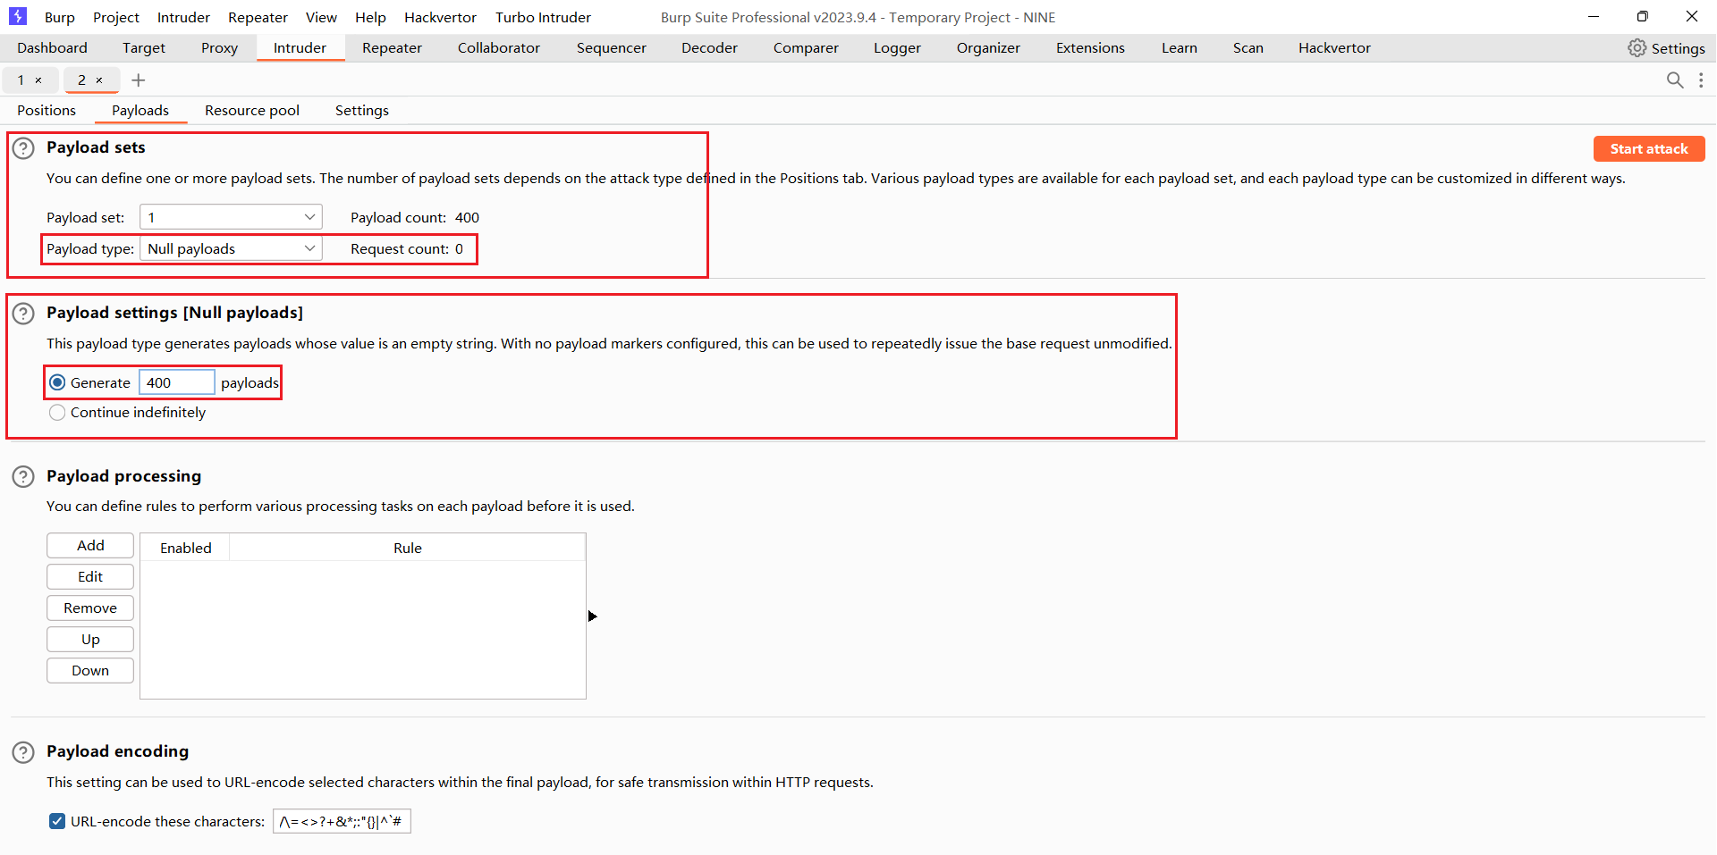This screenshot has height=855, width=1717.
Task: Click the Rule column header
Action: (408, 548)
